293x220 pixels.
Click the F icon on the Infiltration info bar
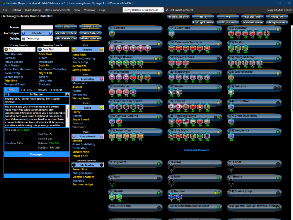(x=6, y=94)
